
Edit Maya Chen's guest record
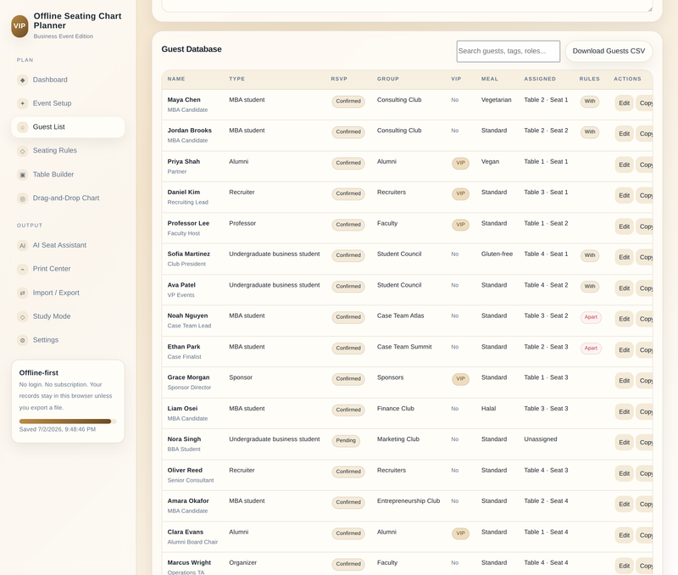[624, 103]
